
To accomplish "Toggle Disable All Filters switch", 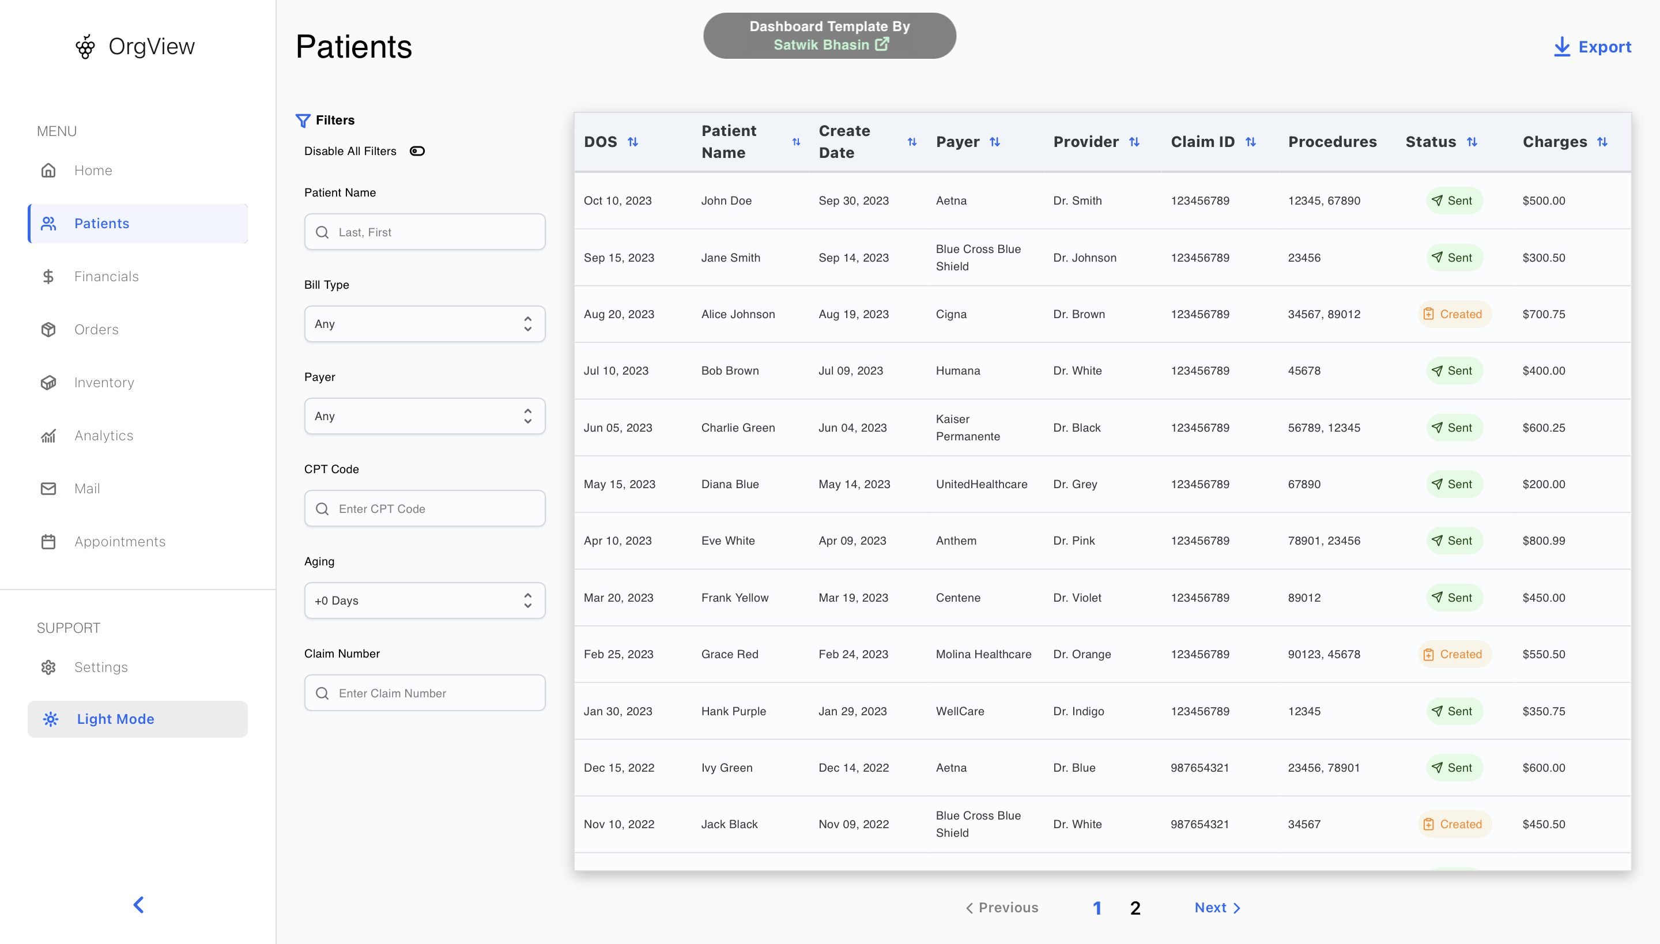I will 417,151.
